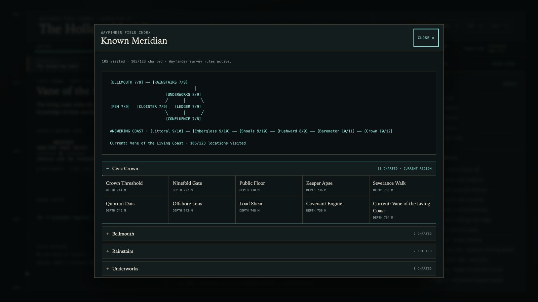Click the minus icon beside Civic Crown
Image resolution: width=538 pixels, height=302 pixels.
pos(108,168)
